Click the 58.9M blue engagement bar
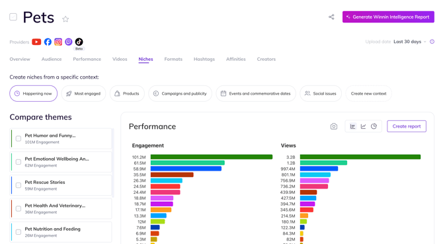Viewport: 443px width, 244px height. pos(186,169)
